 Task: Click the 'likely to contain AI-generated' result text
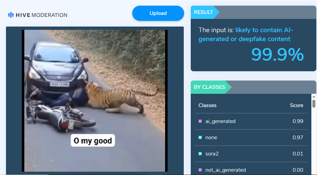(246, 34)
